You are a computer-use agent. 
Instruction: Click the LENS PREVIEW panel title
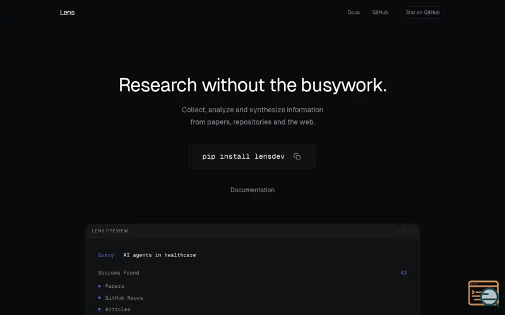[110, 231]
